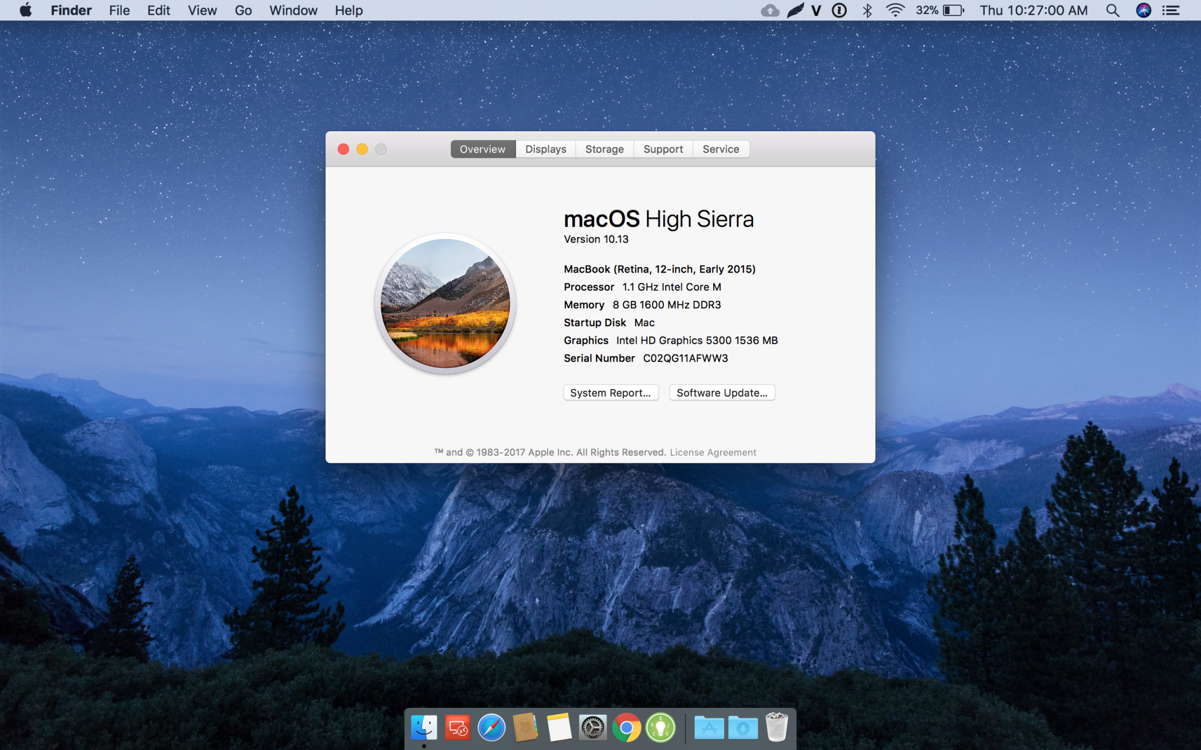Open Notification Center
This screenshot has width=1201, height=750.
[x=1171, y=10]
